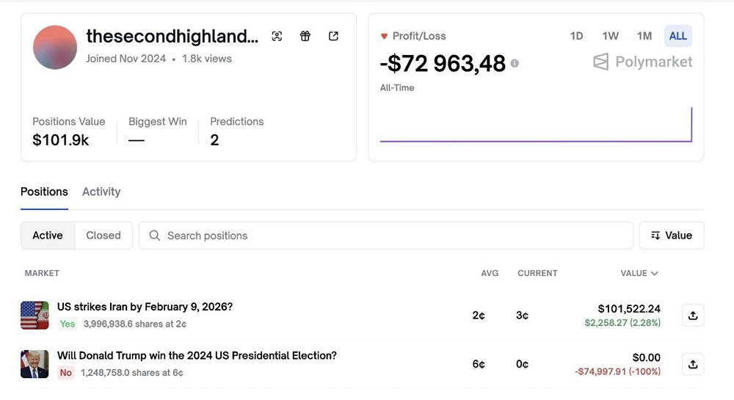Open the Value sort dropdown

click(x=671, y=236)
